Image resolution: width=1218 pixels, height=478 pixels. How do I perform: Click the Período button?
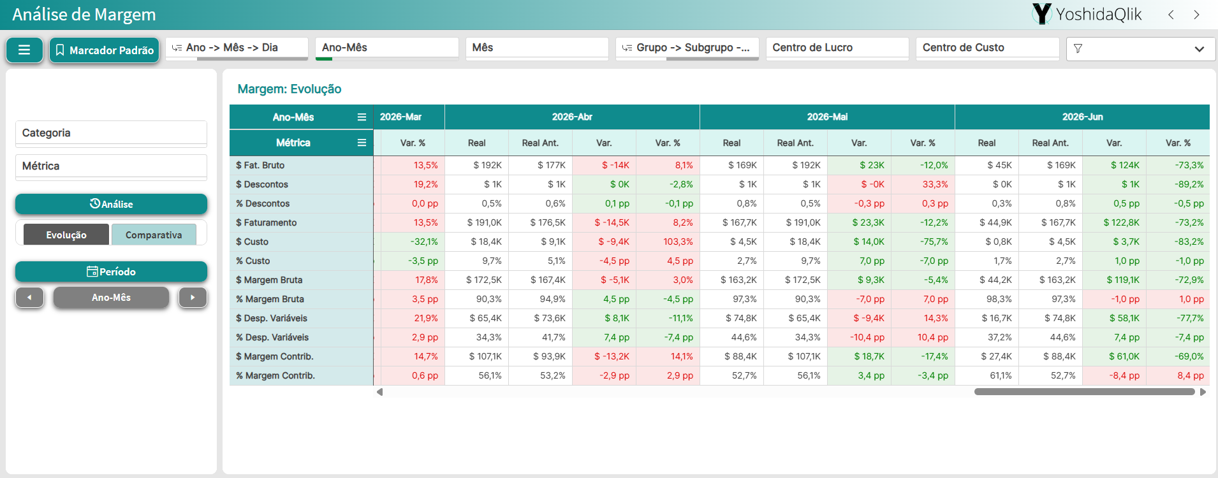(111, 272)
